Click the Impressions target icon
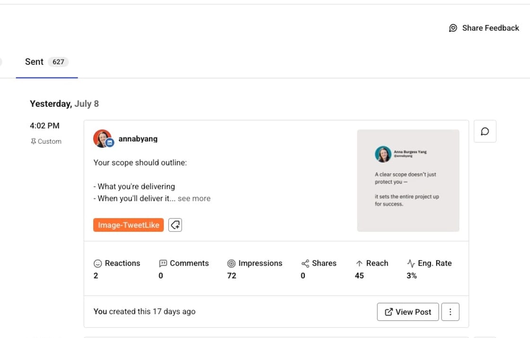Viewport: 530px width, 338px height. 231,263
